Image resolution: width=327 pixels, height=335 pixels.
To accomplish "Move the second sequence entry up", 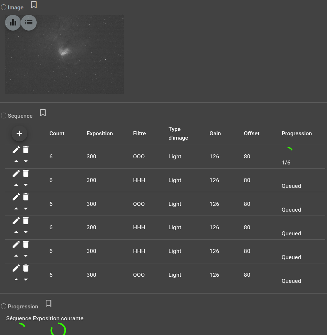I will pos(16,185).
